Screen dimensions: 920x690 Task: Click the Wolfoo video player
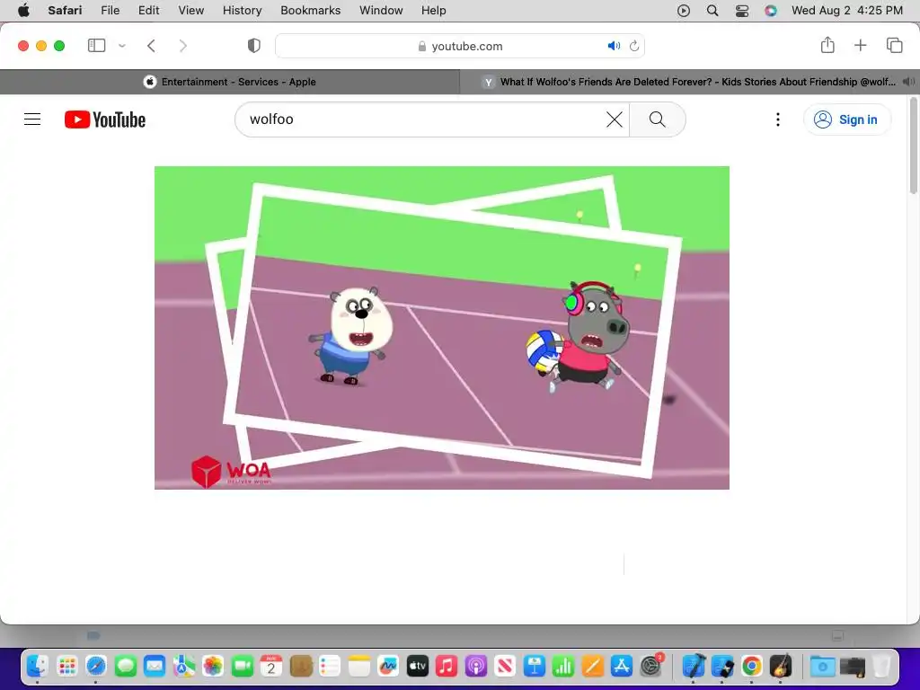click(x=442, y=327)
